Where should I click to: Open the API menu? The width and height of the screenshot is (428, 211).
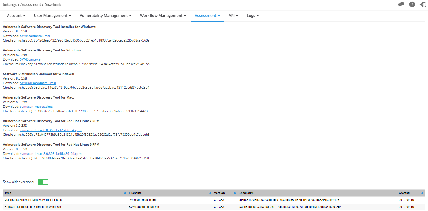click(x=233, y=16)
